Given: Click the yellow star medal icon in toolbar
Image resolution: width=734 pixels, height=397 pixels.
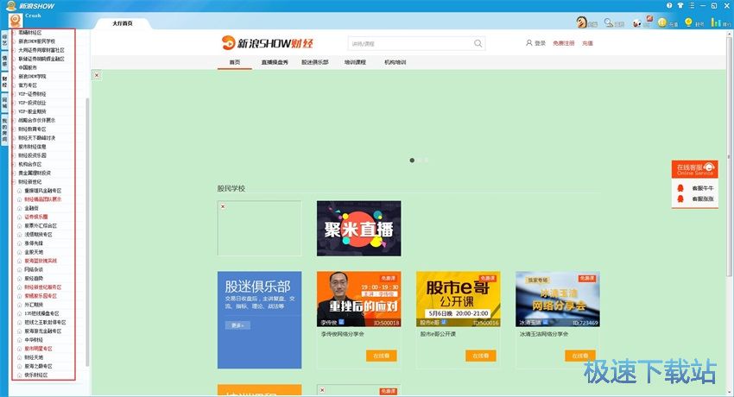Looking at the screenshot, I should coord(688,22).
